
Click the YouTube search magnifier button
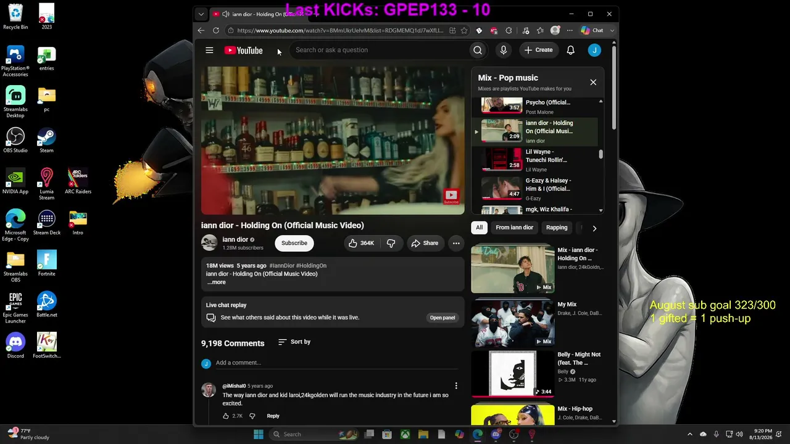478,50
